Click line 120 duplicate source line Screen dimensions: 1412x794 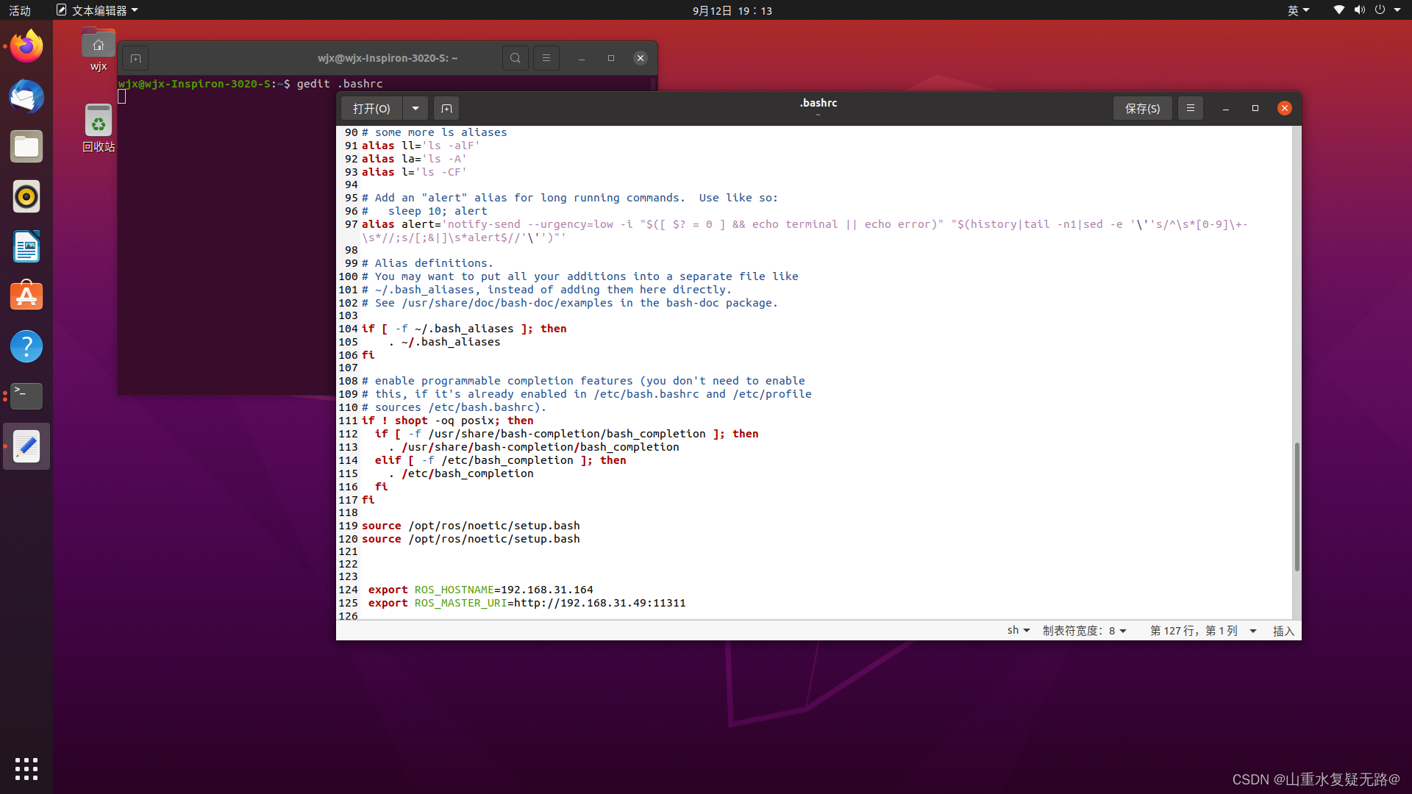(471, 539)
